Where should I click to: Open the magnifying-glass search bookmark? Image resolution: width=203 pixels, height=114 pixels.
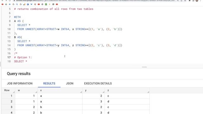(17, 4)
